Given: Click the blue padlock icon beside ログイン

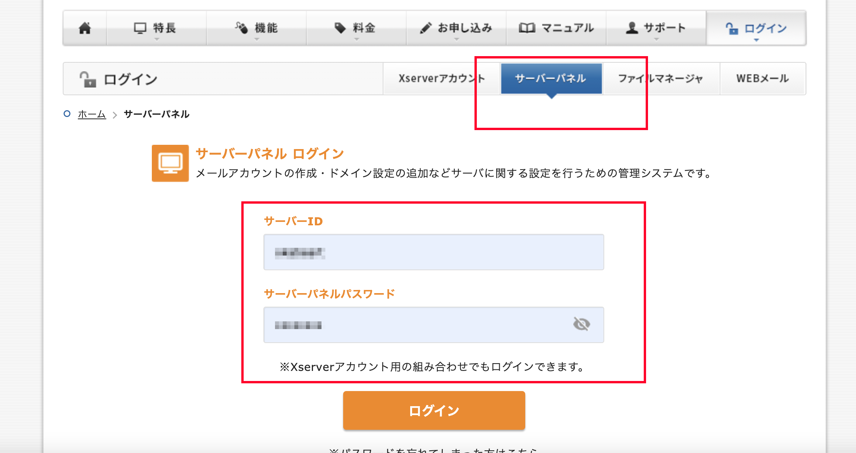Looking at the screenshot, I should pos(732,28).
